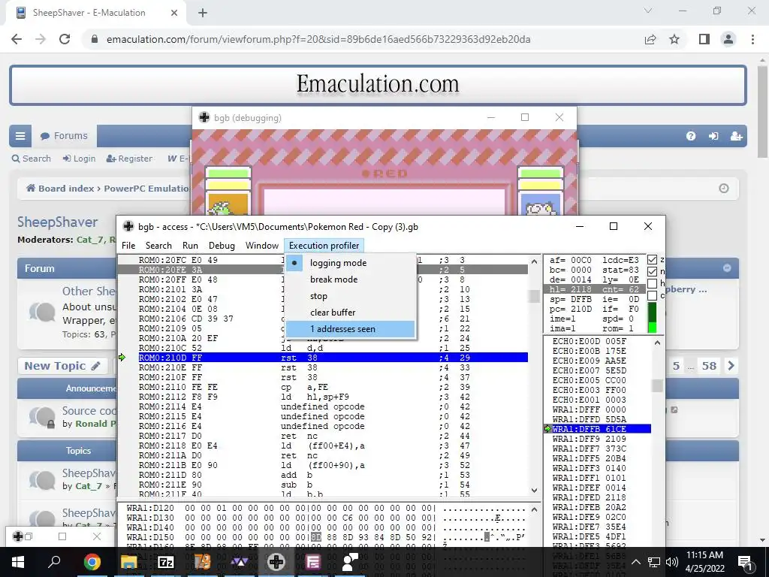The height and width of the screenshot is (577, 769).
Task: Toggle the browser side panel icon
Action: tap(704, 39)
